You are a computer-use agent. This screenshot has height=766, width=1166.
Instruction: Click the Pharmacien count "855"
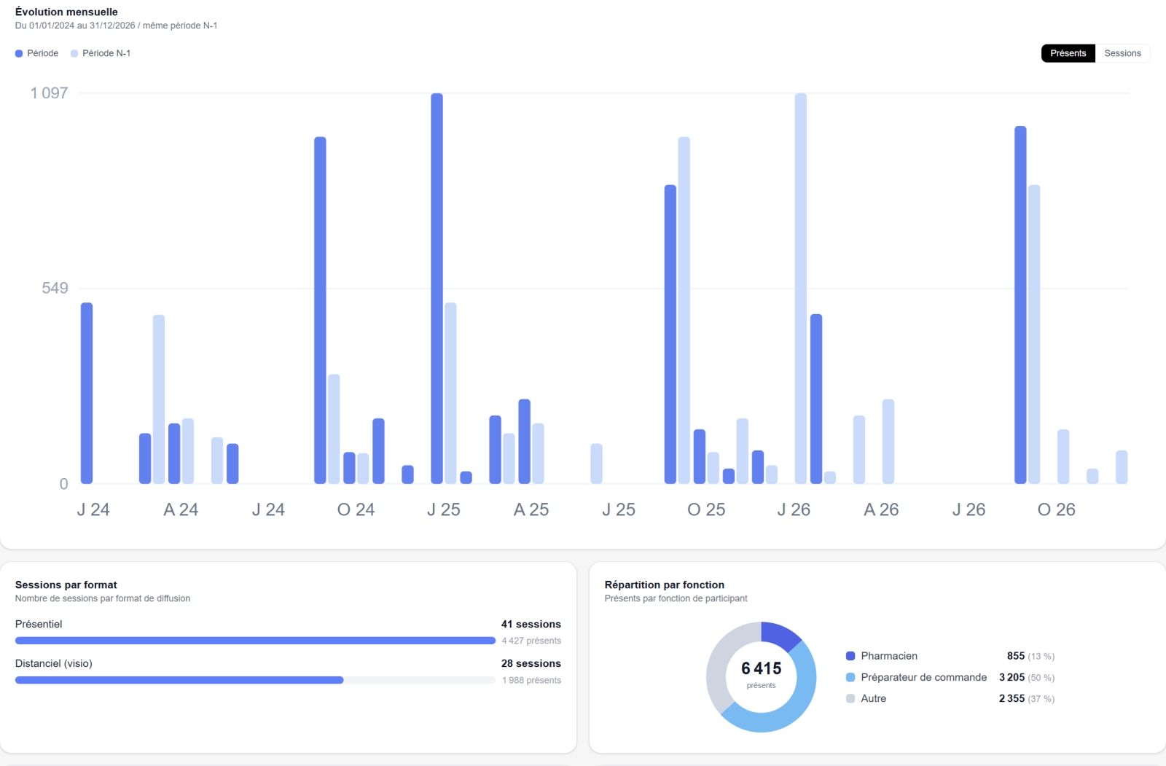tap(1016, 656)
